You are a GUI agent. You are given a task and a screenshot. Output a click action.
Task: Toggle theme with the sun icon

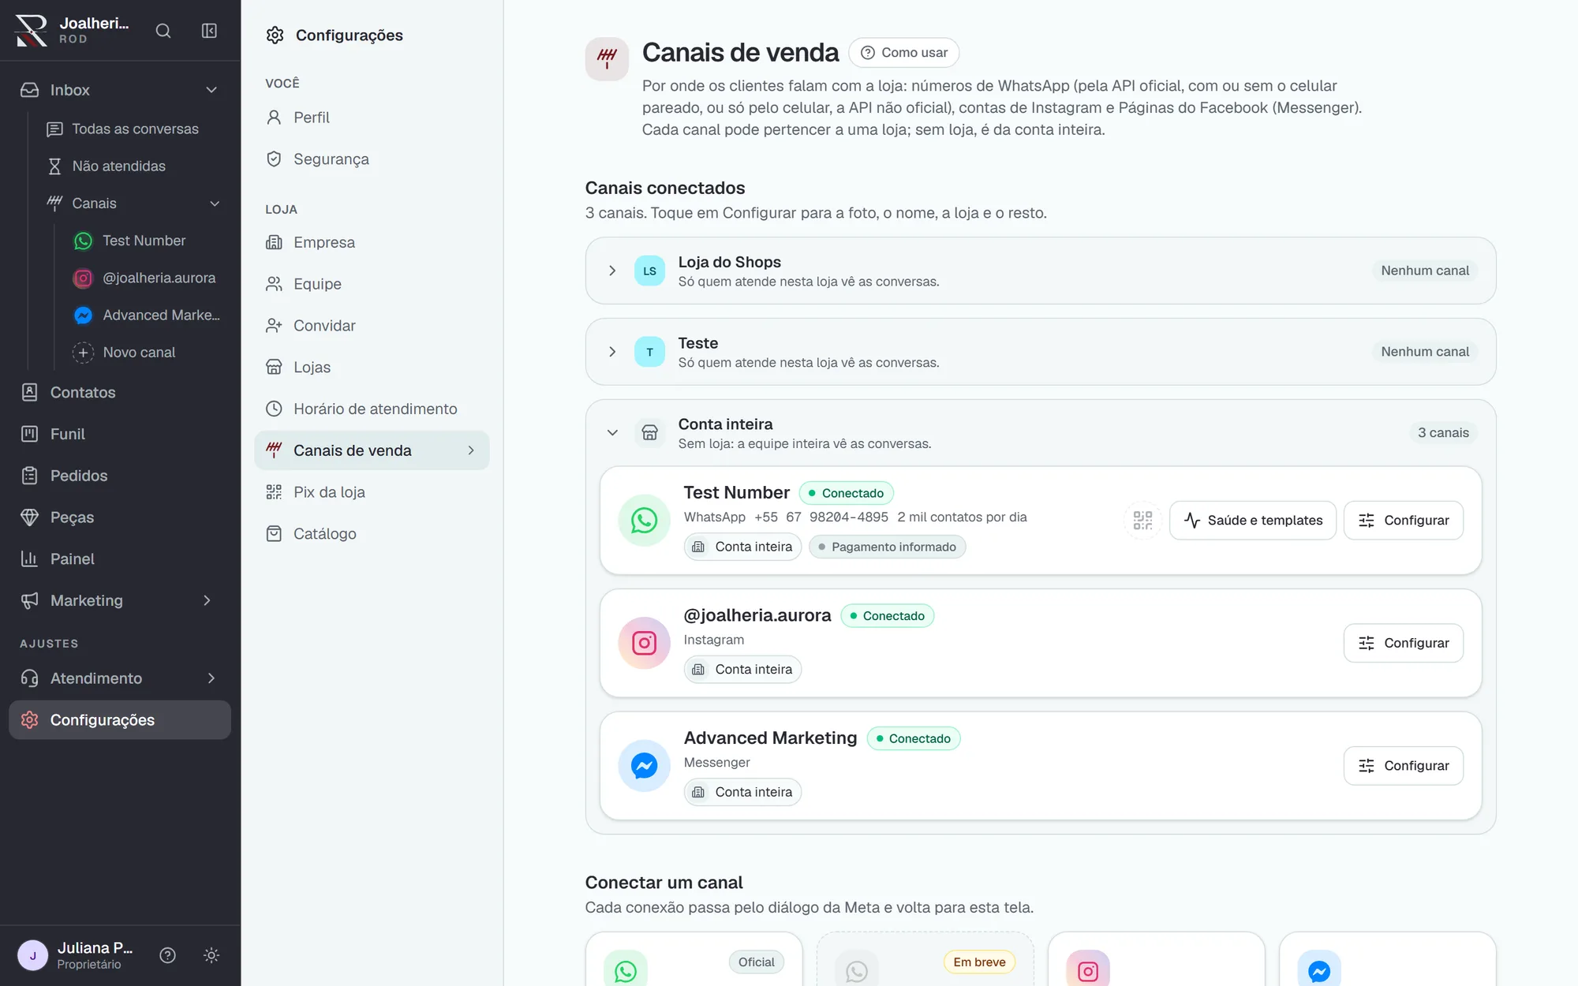211,955
